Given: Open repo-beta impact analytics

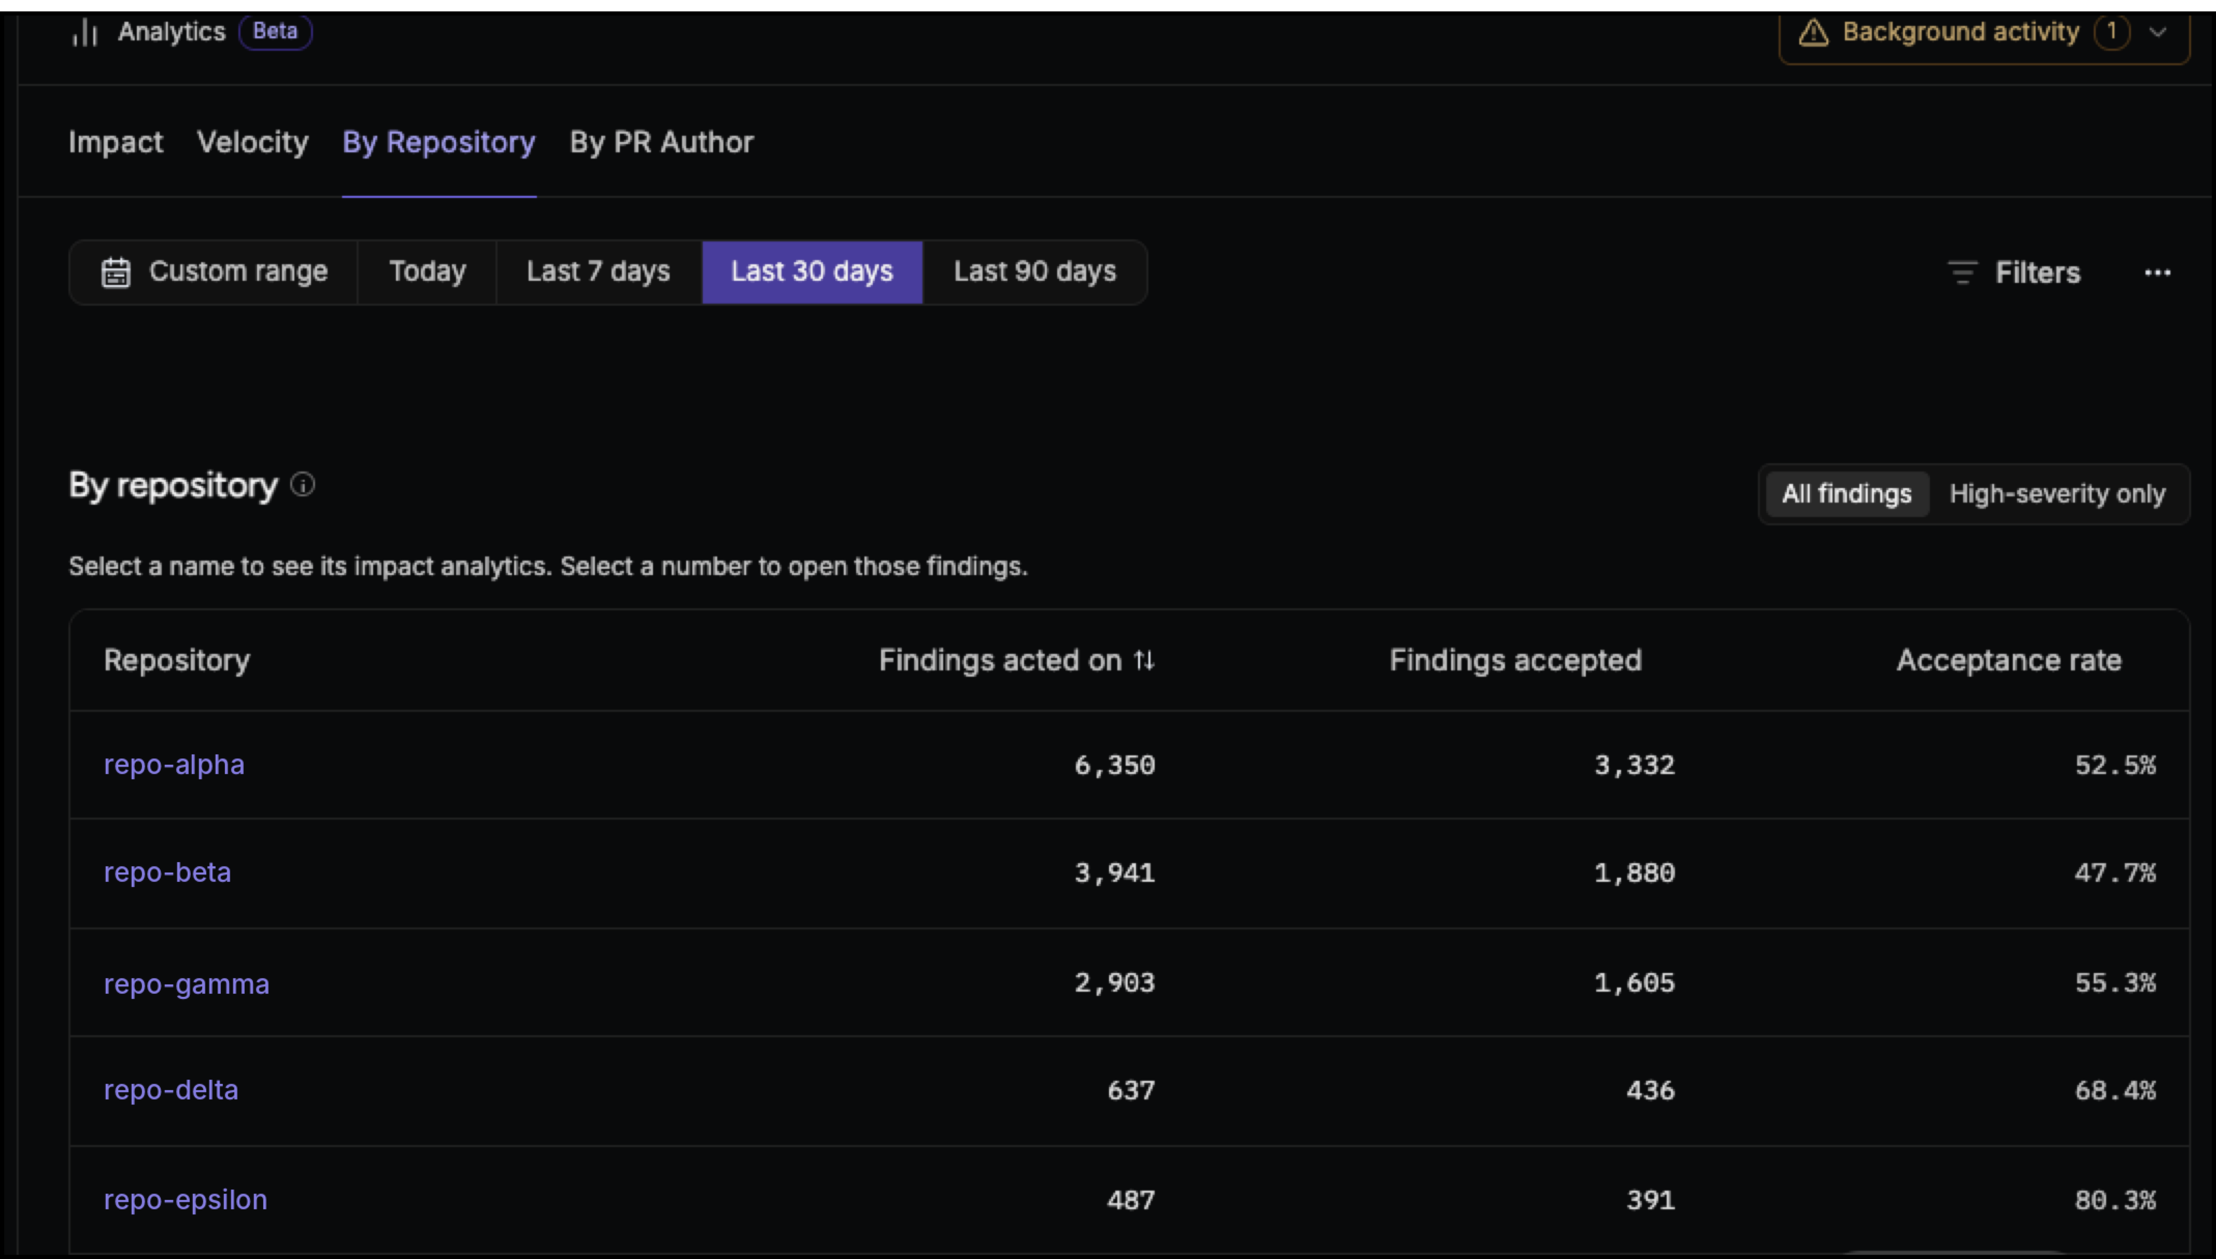Looking at the screenshot, I should coord(167,871).
